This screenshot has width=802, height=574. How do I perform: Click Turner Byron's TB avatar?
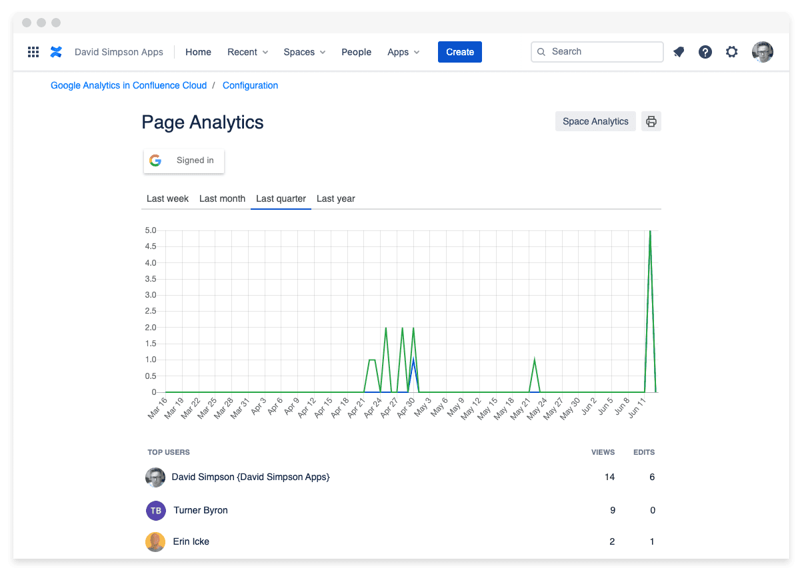point(155,510)
